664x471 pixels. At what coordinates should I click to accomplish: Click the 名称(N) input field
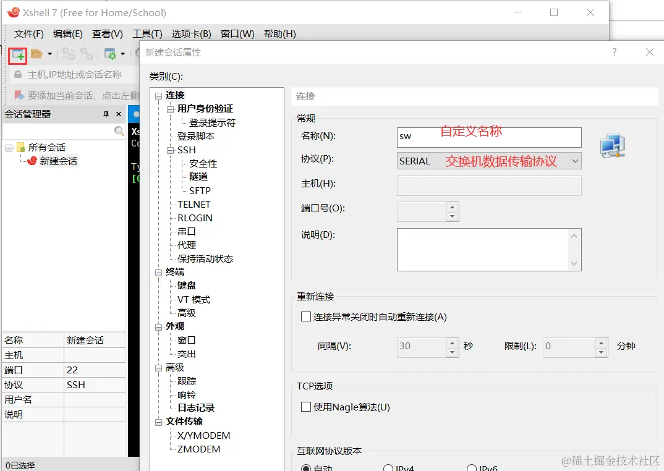pos(489,137)
